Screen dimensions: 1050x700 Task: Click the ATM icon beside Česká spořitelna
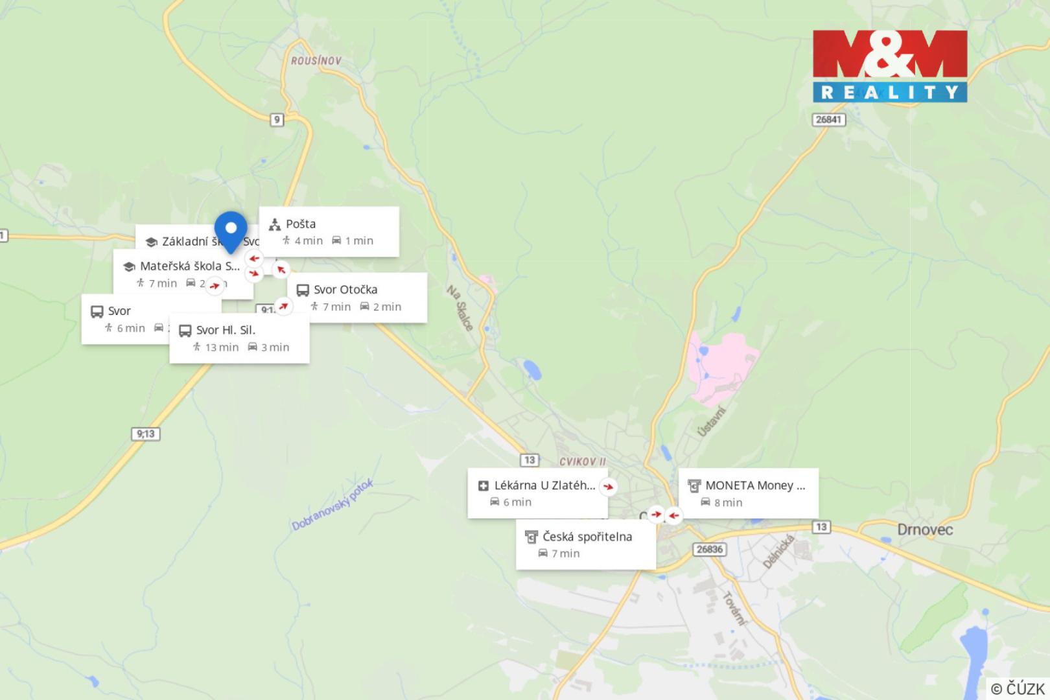531,537
